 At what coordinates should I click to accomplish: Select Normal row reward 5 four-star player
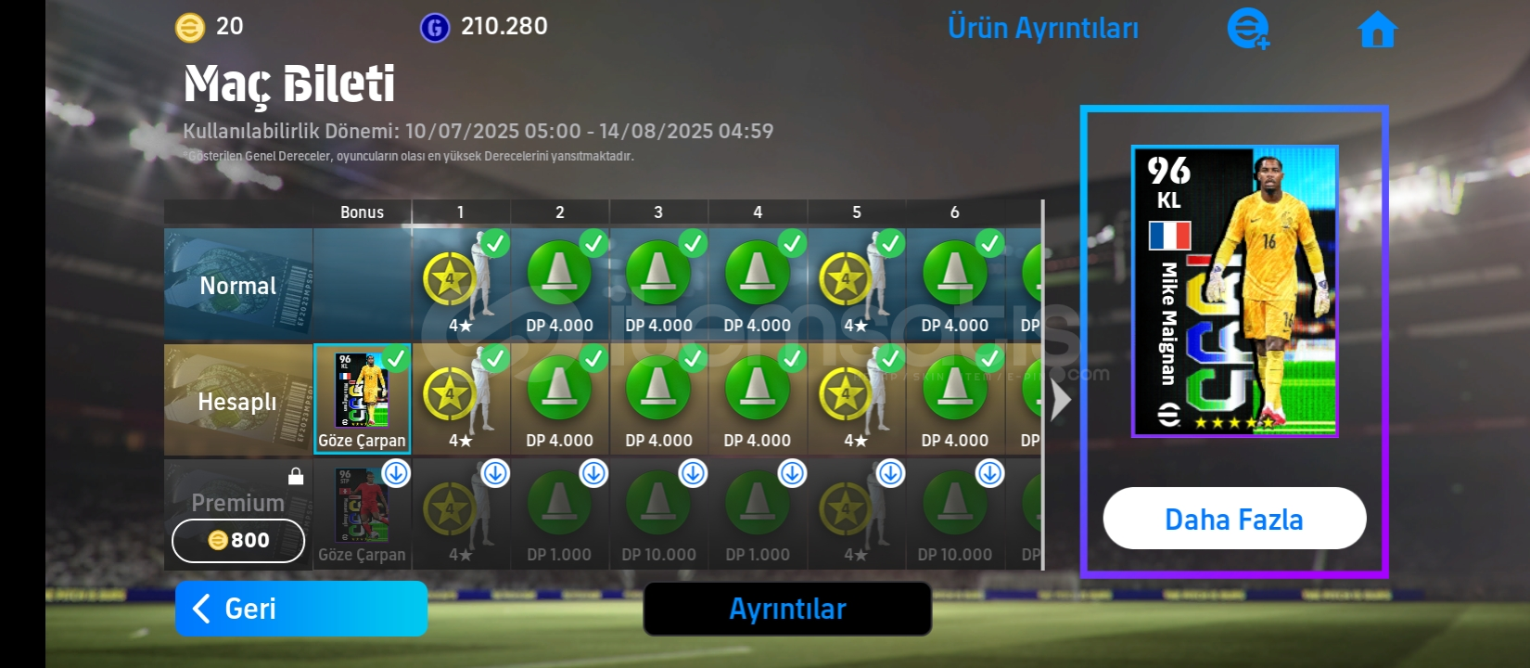[x=857, y=284]
